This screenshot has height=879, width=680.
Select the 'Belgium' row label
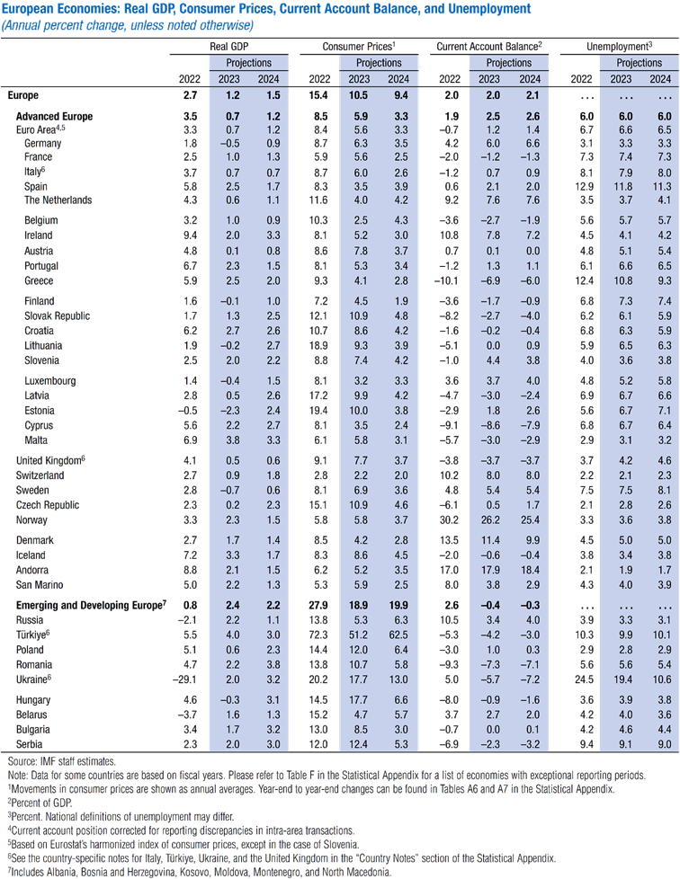click(41, 220)
